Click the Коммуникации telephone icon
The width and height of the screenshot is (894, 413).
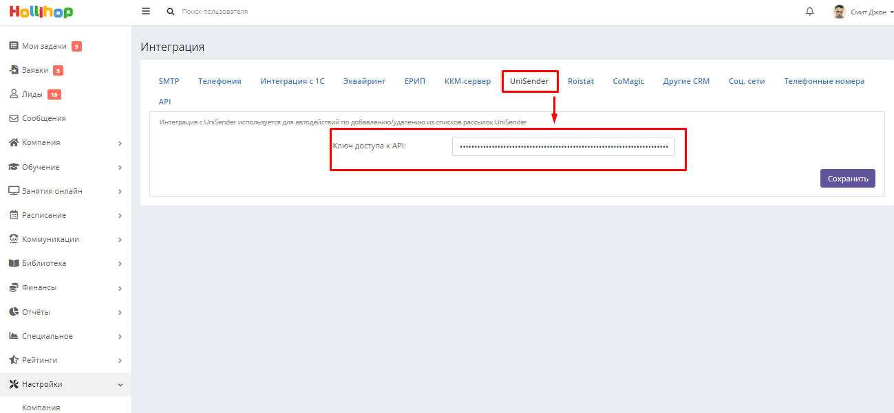[x=13, y=239]
